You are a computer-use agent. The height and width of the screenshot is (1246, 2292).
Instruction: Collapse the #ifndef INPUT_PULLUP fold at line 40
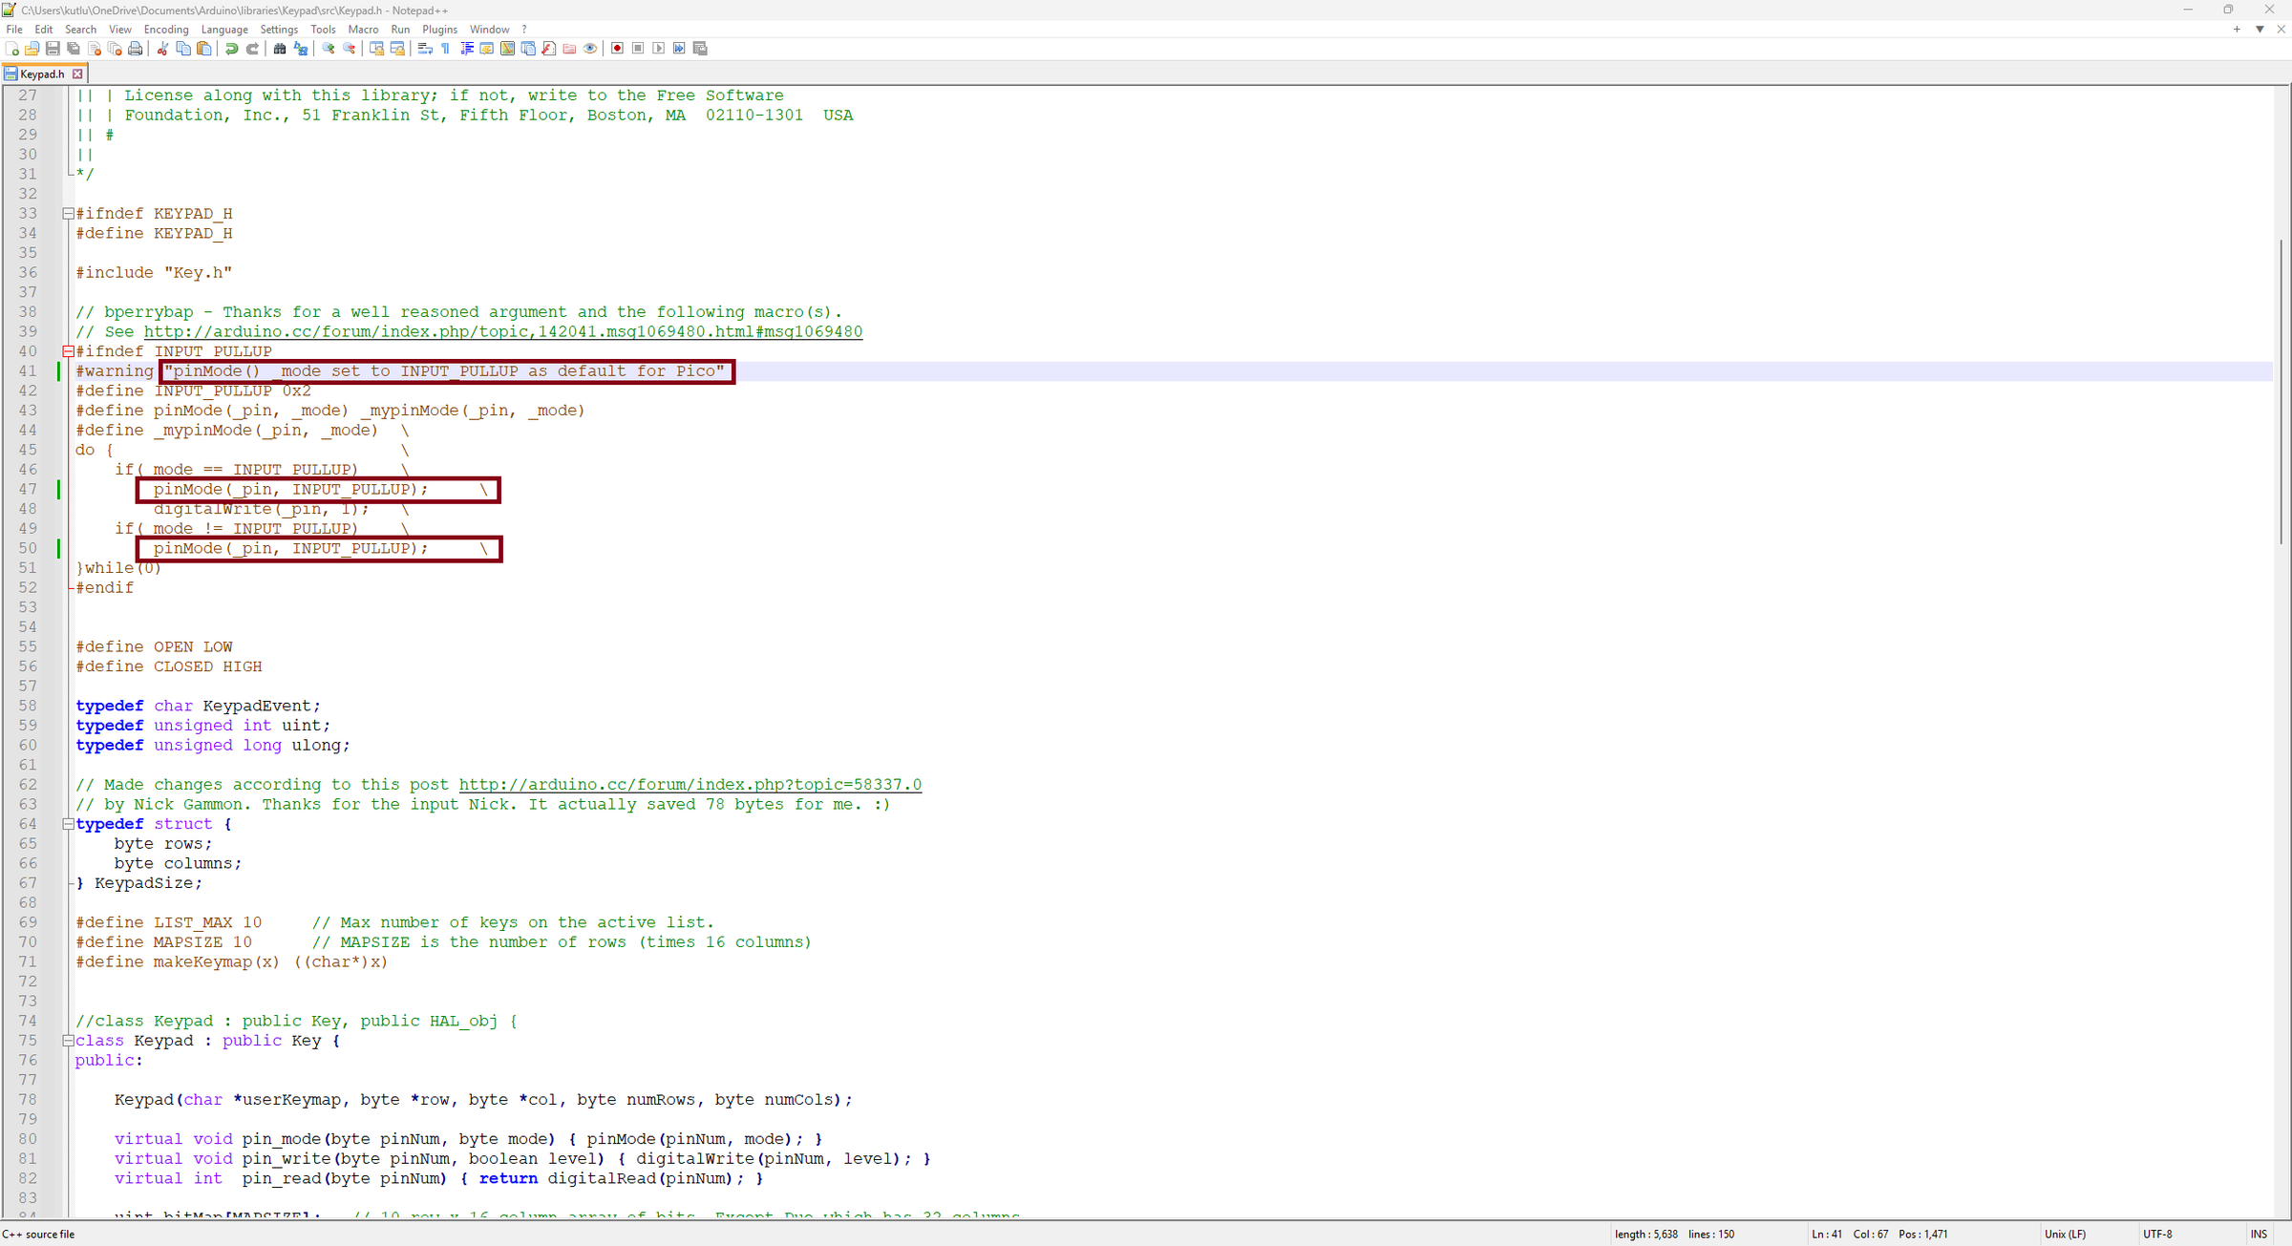(x=68, y=351)
